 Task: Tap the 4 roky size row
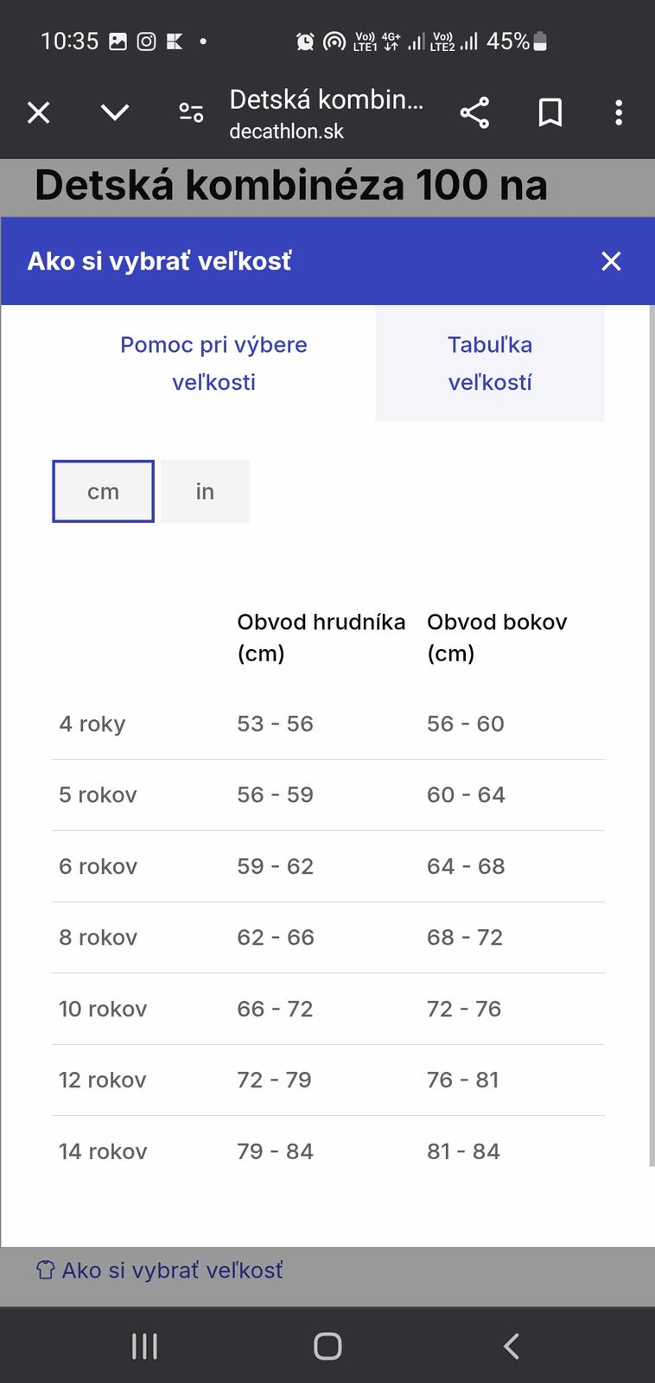(x=327, y=724)
